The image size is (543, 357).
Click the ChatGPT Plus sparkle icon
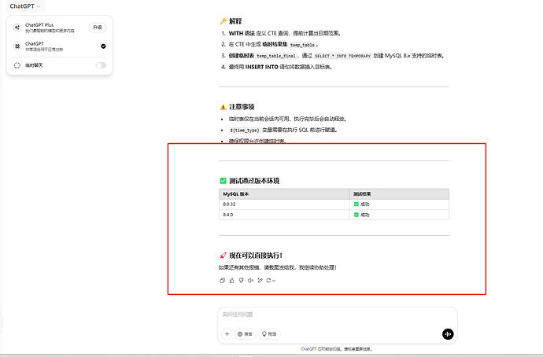pyautogui.click(x=17, y=28)
